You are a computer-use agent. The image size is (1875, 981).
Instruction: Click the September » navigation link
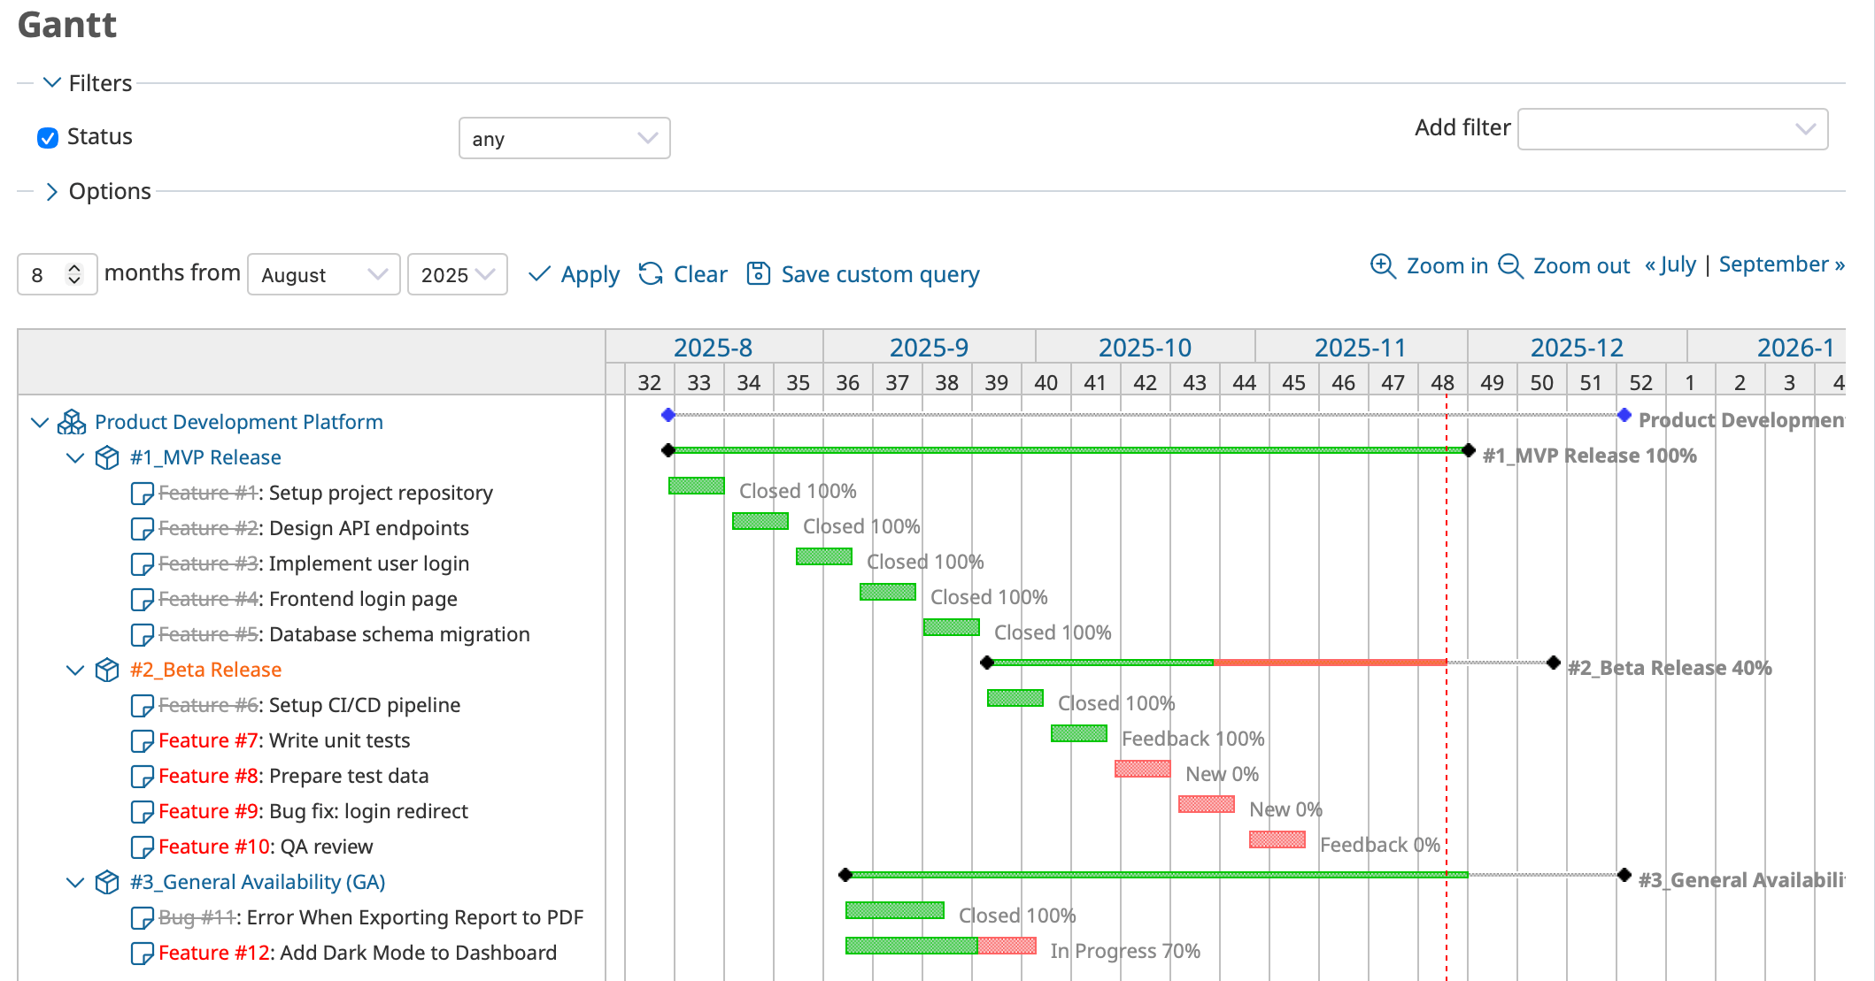[x=1781, y=264]
